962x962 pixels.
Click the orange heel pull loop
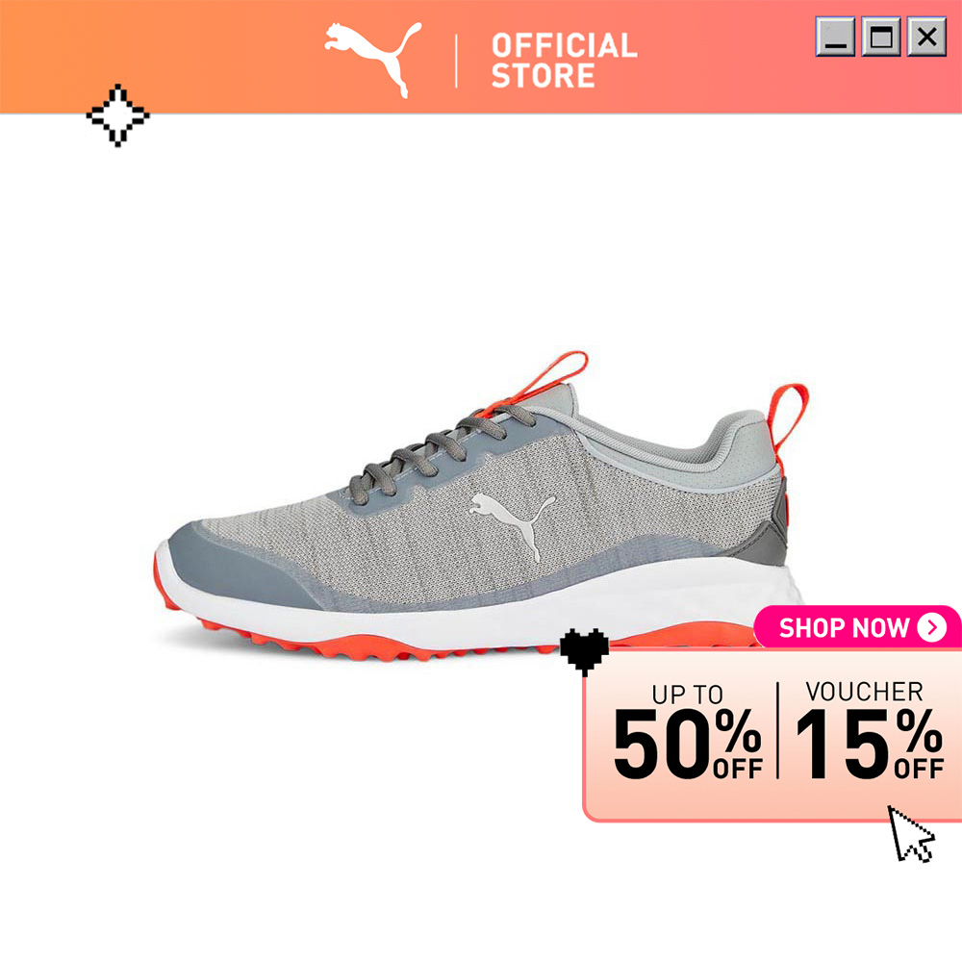click(790, 423)
